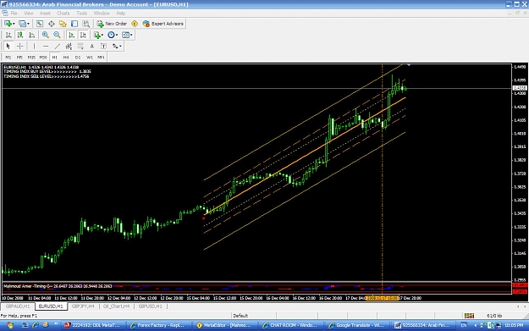This screenshot has width=529, height=331.
Task: Switch timeframe to M30
Action: pyautogui.click(x=43, y=58)
